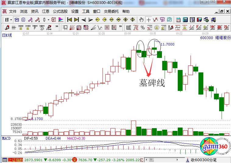Open the 文件 menu
Viewport: 231px width, 163px height.
coord(13,12)
